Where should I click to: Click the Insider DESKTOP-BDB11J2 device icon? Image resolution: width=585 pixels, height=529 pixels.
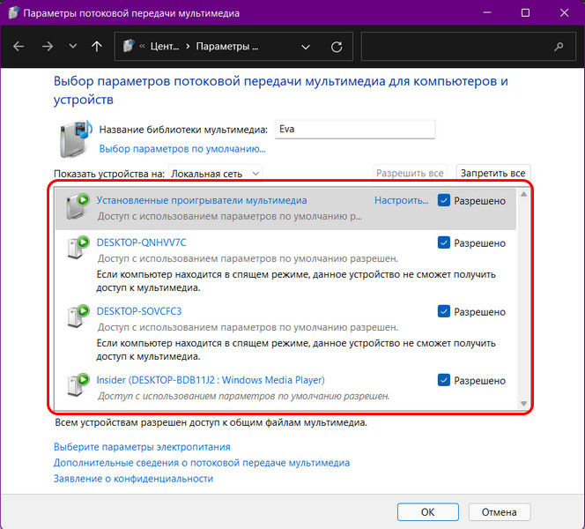tap(78, 384)
